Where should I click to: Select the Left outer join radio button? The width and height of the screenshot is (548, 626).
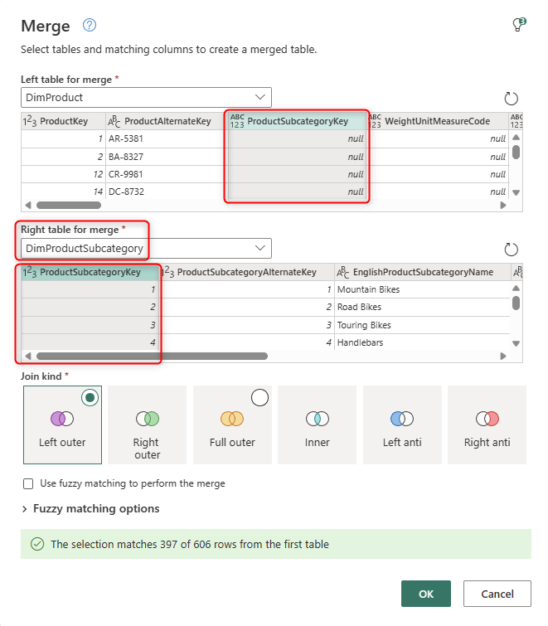[x=90, y=398]
